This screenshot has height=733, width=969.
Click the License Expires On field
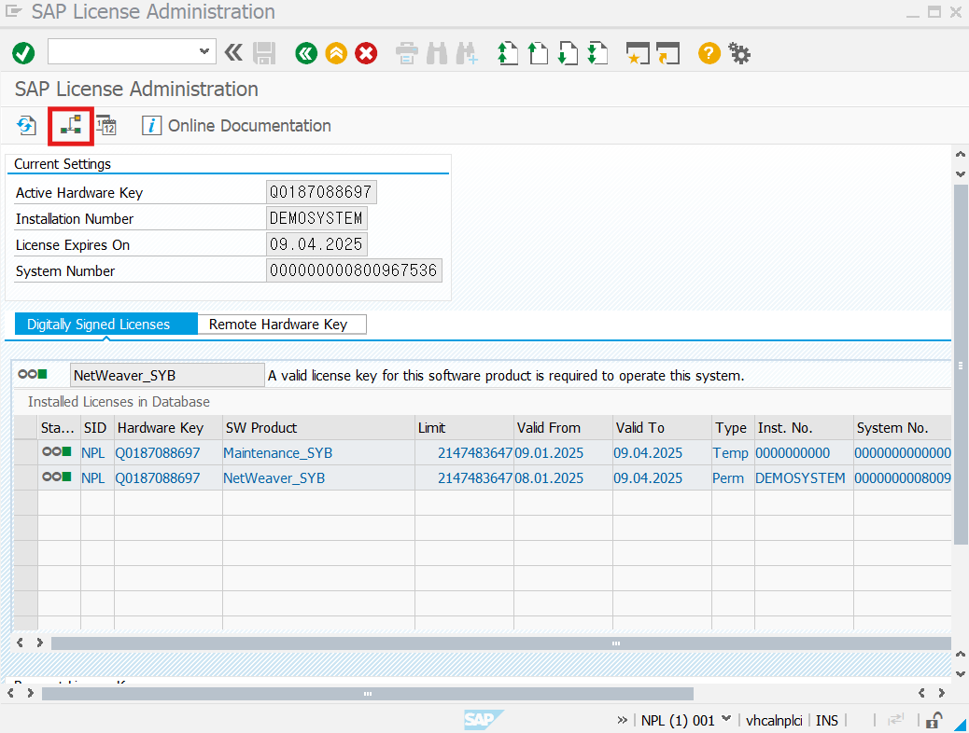tap(316, 244)
